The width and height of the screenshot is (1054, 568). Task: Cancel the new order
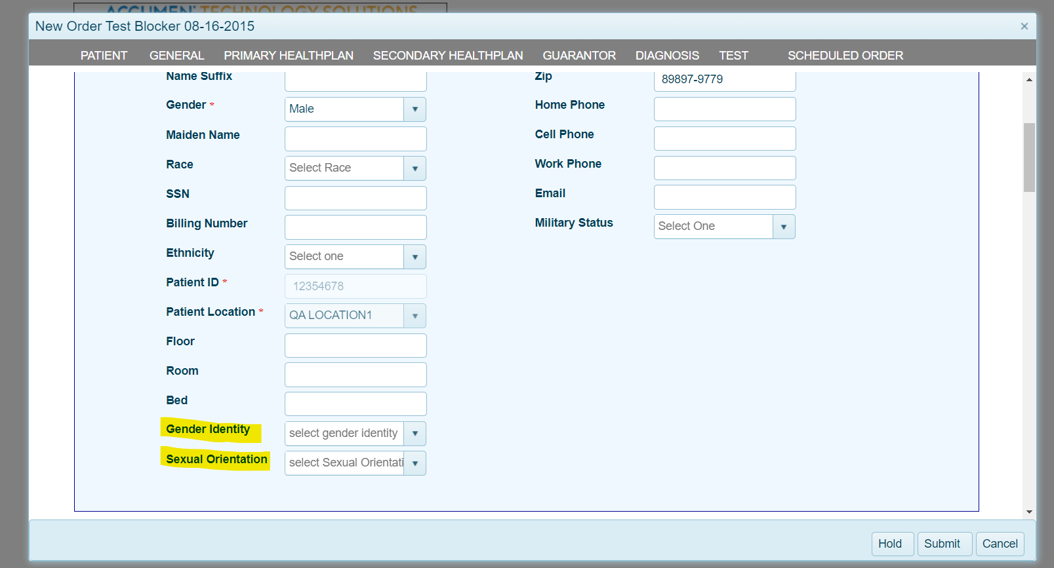pos(1000,544)
